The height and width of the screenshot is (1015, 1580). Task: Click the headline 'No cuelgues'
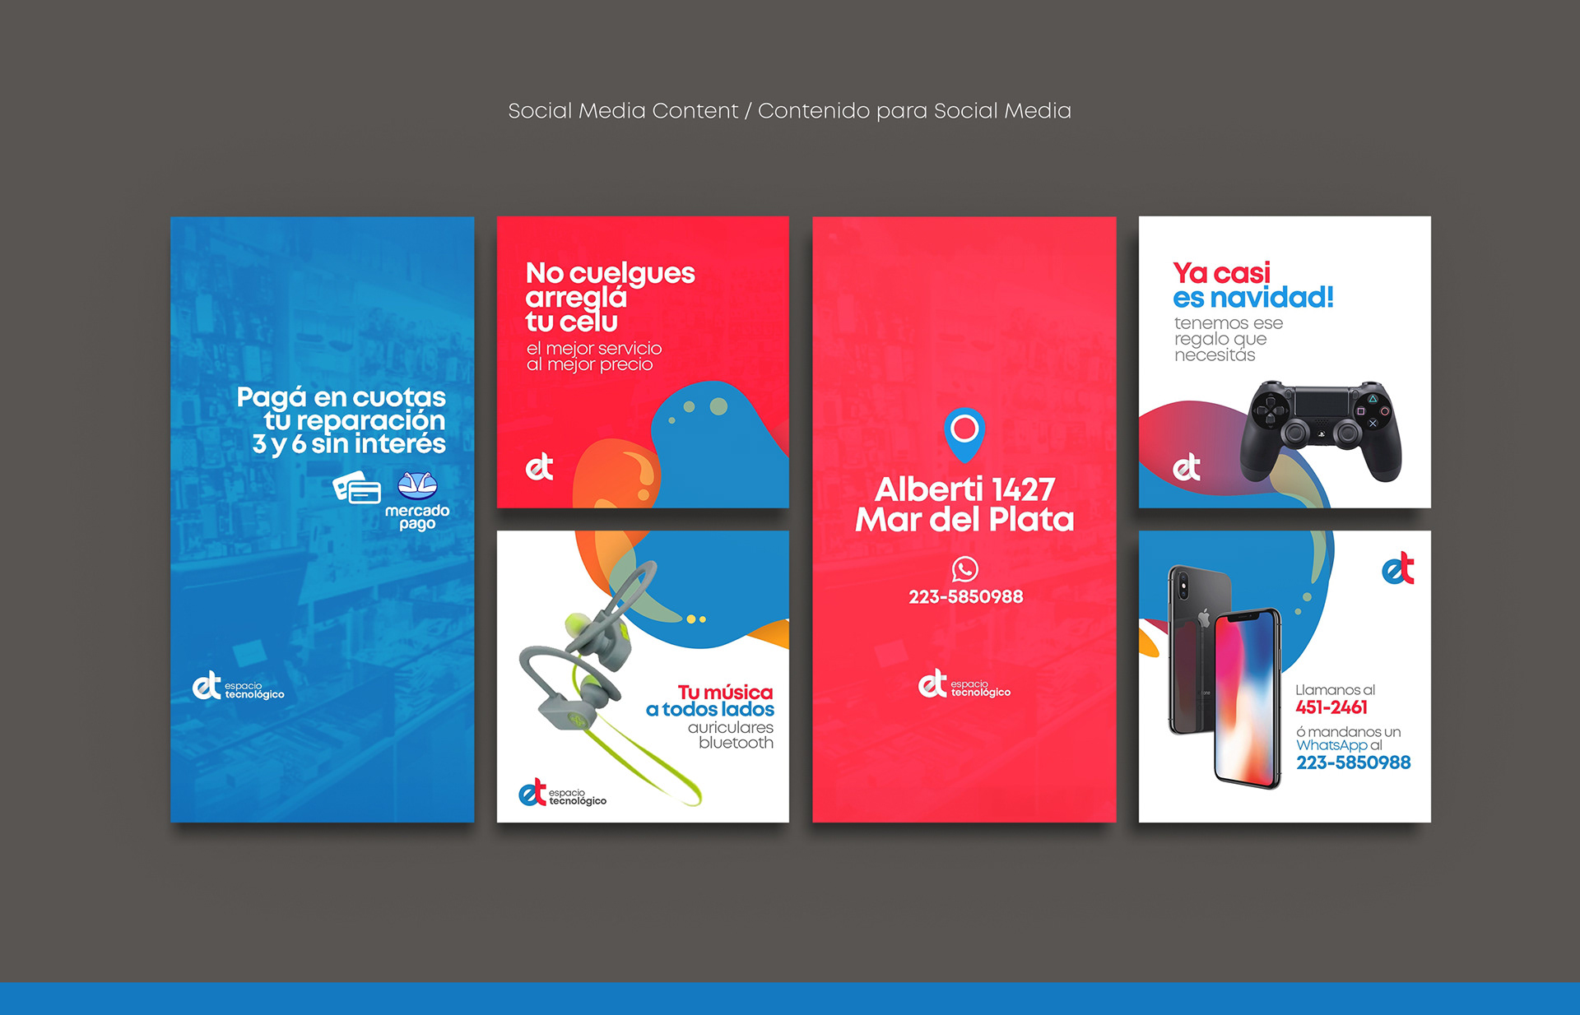(x=611, y=272)
